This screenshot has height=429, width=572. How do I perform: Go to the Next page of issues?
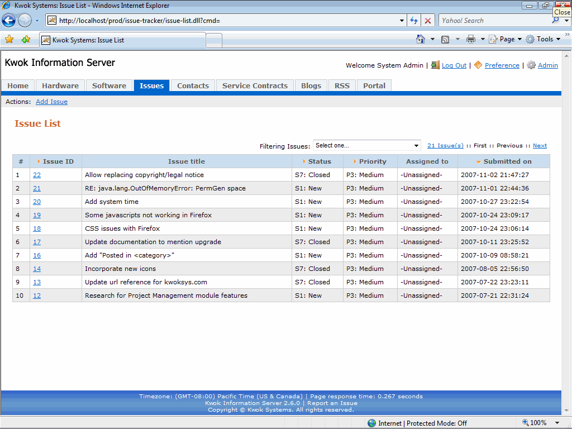pyautogui.click(x=540, y=146)
